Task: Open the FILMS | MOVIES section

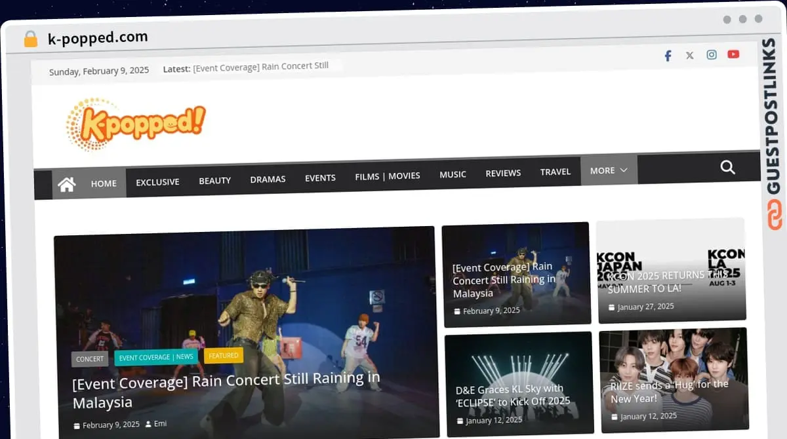Action: pos(388,176)
